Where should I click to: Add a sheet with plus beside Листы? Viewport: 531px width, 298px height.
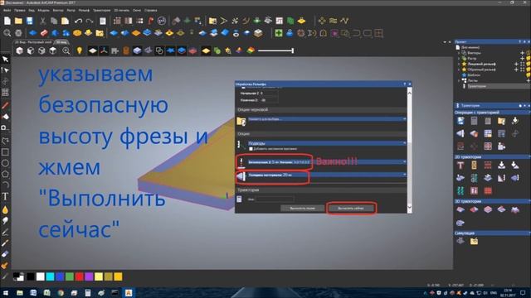point(528,81)
